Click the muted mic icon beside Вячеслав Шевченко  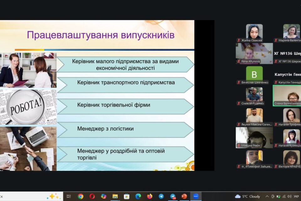[239, 82]
